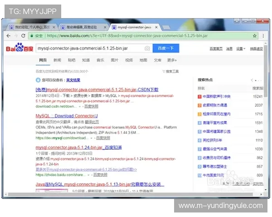
Task: Click the 英文结果 link
Action: point(73,80)
